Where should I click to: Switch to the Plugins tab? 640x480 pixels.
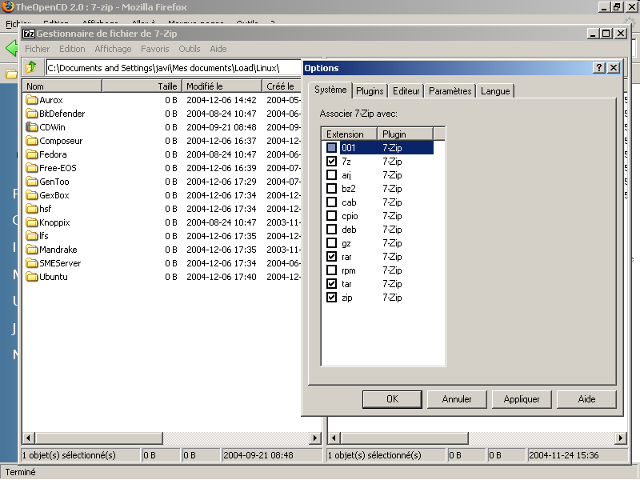pos(370,91)
